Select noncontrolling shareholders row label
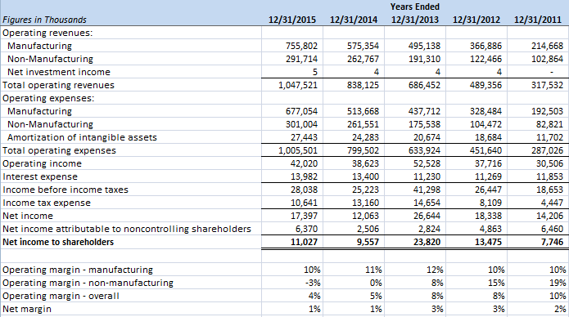This screenshot has height=317, width=569. pos(127,229)
